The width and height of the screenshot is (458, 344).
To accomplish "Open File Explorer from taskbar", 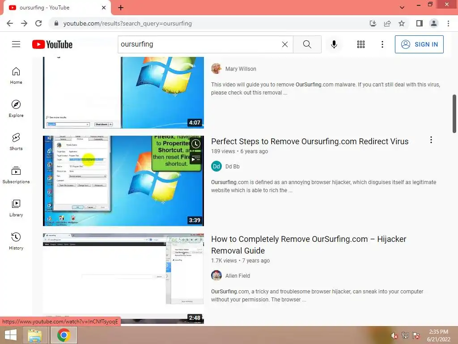I will click(35, 335).
